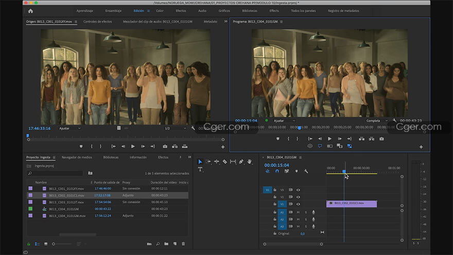453x255 pixels.
Task: Open Edición workspace menu icon
Action: pyautogui.click(x=148, y=11)
